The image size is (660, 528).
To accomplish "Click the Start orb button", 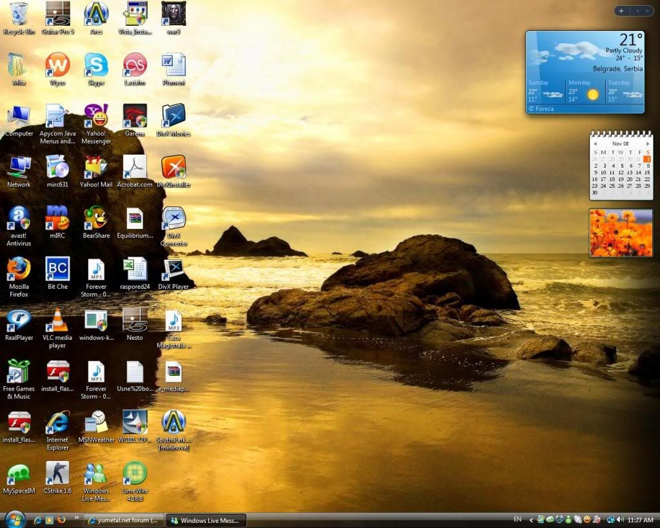I will coord(14,519).
